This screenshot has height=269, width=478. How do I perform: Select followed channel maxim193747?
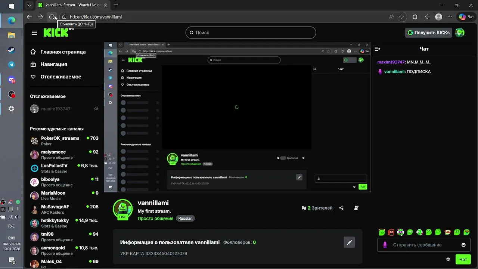(50, 109)
